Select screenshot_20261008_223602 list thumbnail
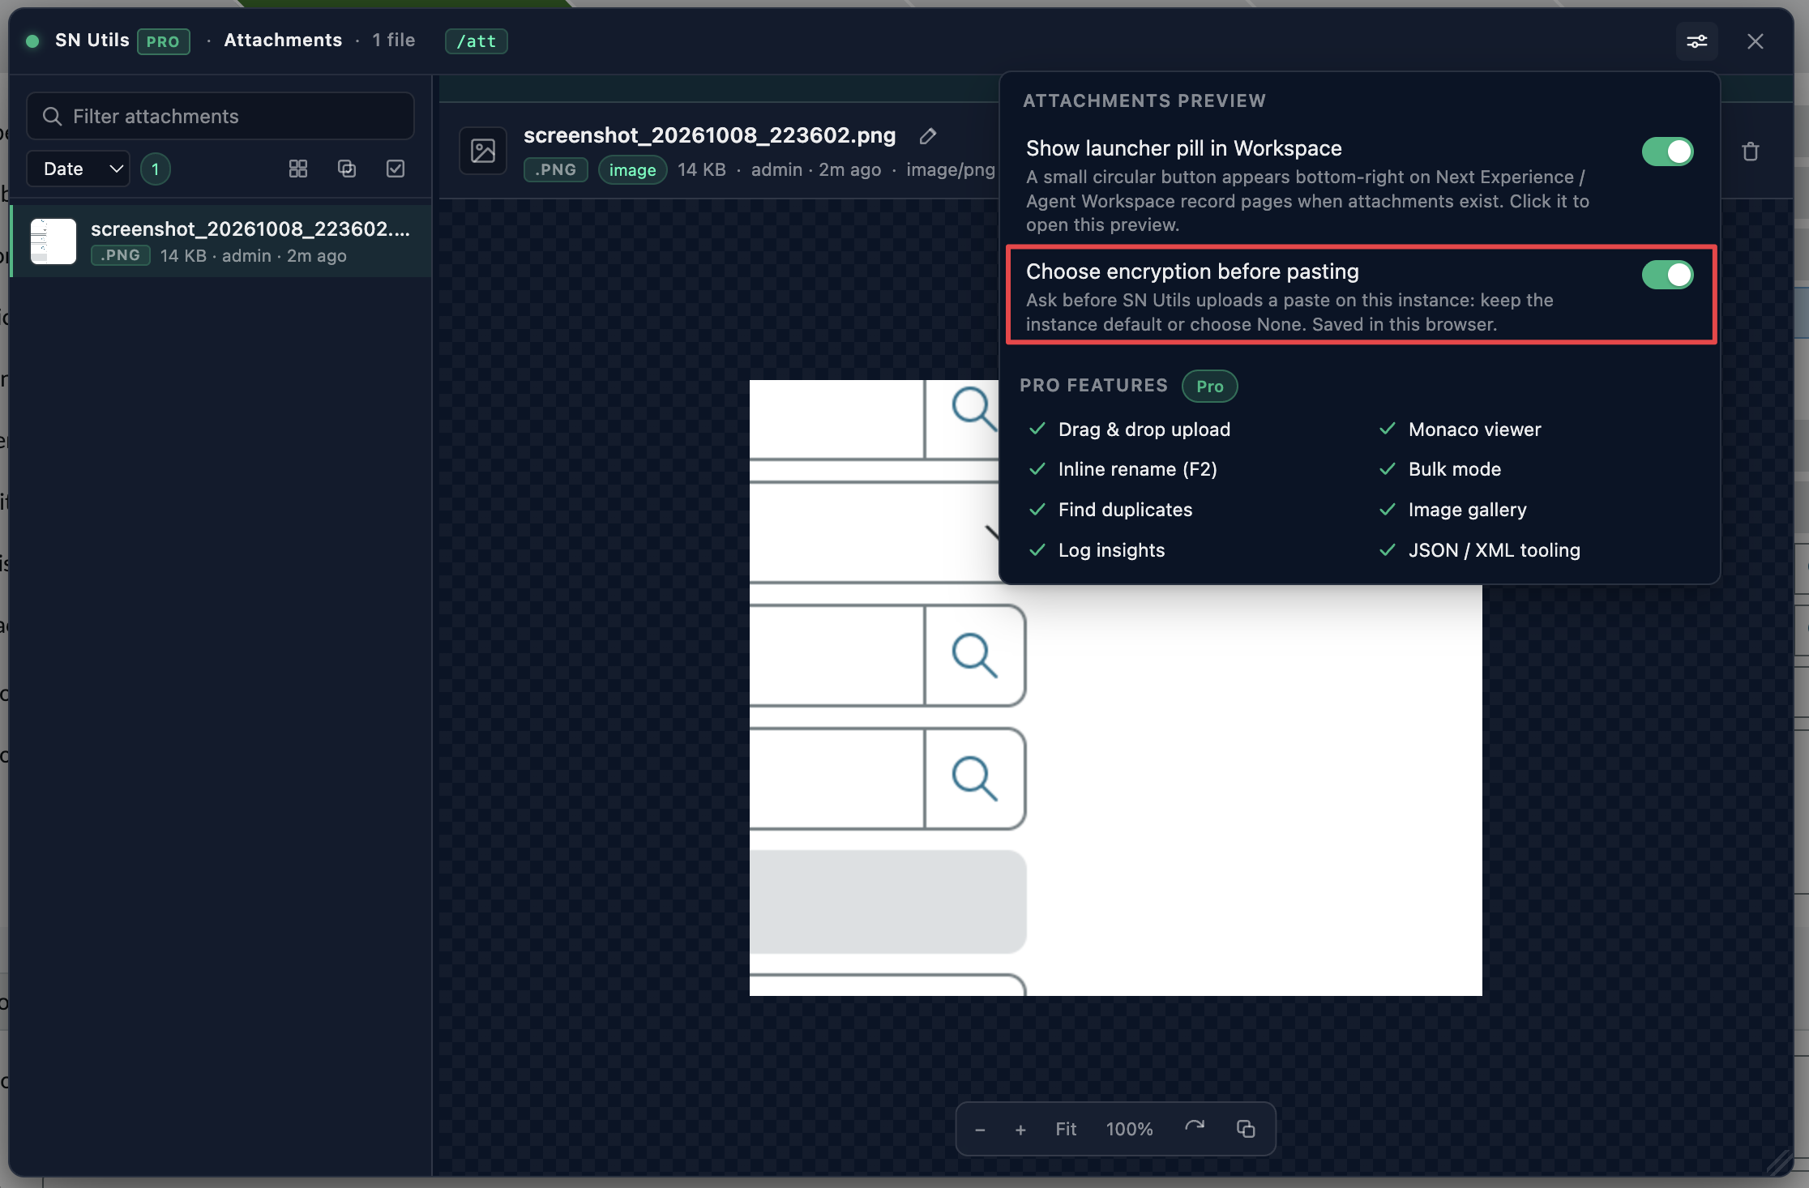This screenshot has height=1188, width=1809. click(x=53, y=241)
